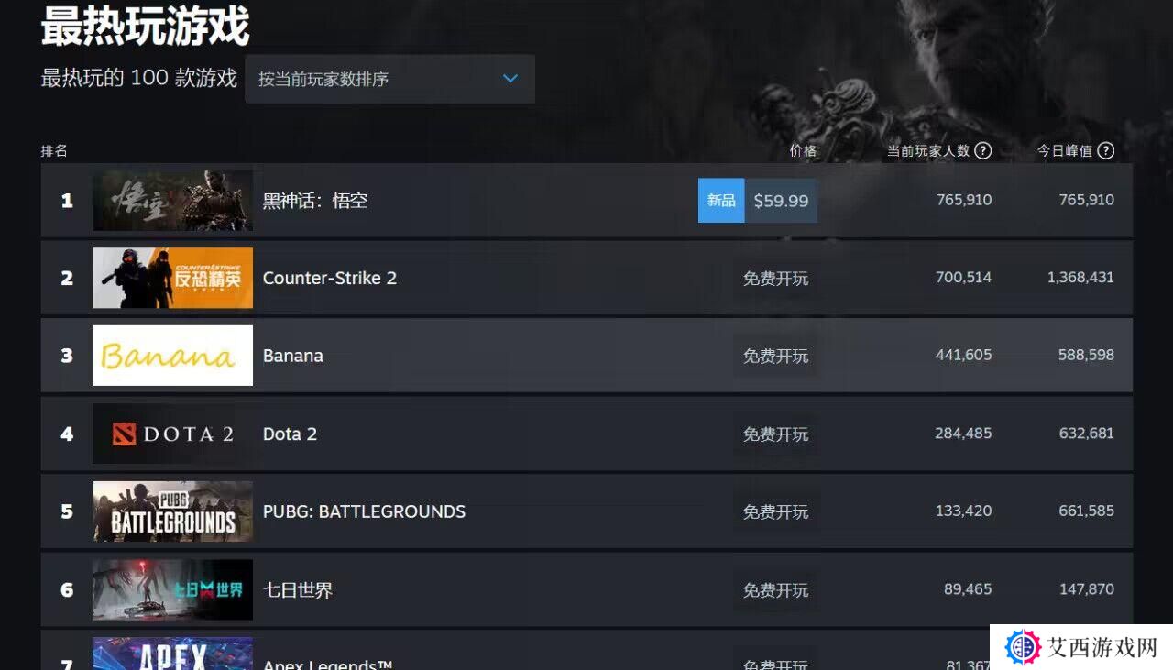Viewport: 1173px width, 670px height.
Task: Select the 按当前玩家数排序 combo box text
Action: (x=323, y=79)
